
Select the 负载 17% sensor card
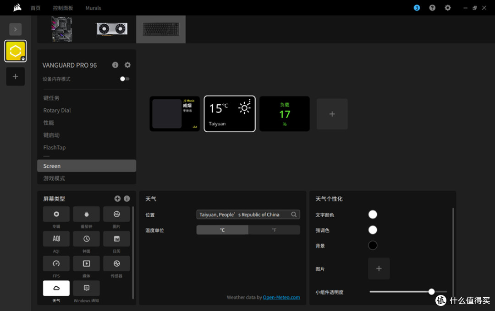(285, 114)
